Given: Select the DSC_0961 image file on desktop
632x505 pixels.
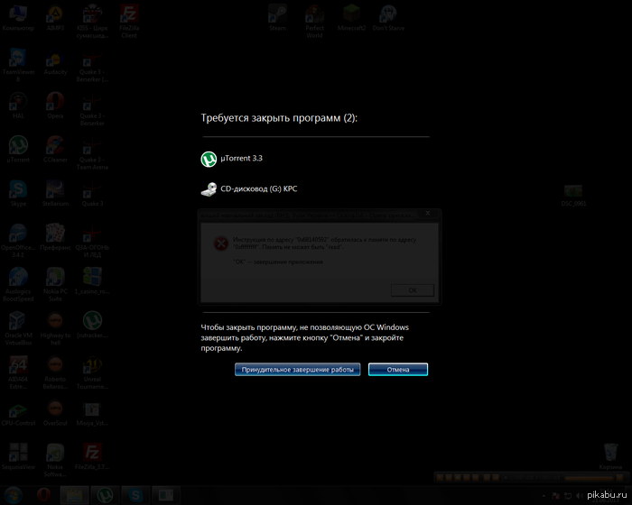Looking at the screenshot, I should tap(572, 193).
